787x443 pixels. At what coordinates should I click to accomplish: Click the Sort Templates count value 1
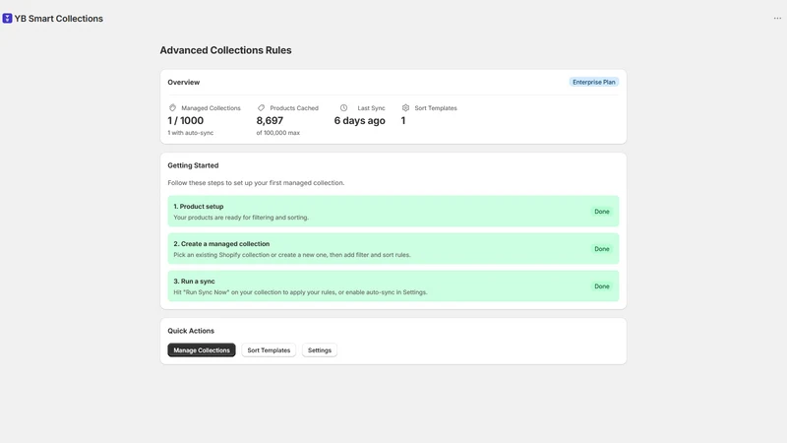(403, 120)
